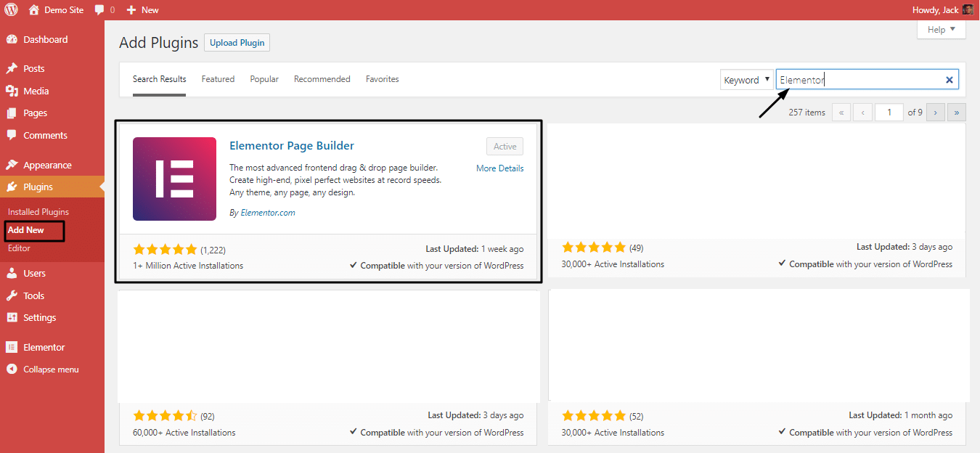Image resolution: width=980 pixels, height=453 pixels.
Task: Click Jack's user avatar
Action: point(968,10)
